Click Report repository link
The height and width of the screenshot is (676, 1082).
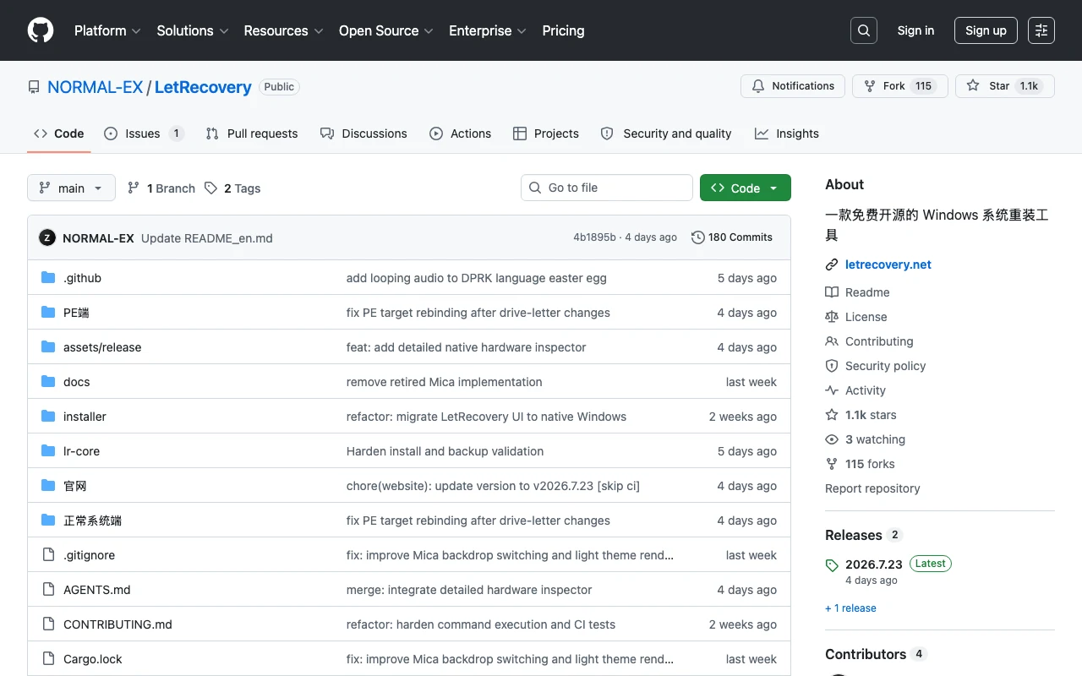coord(872,488)
